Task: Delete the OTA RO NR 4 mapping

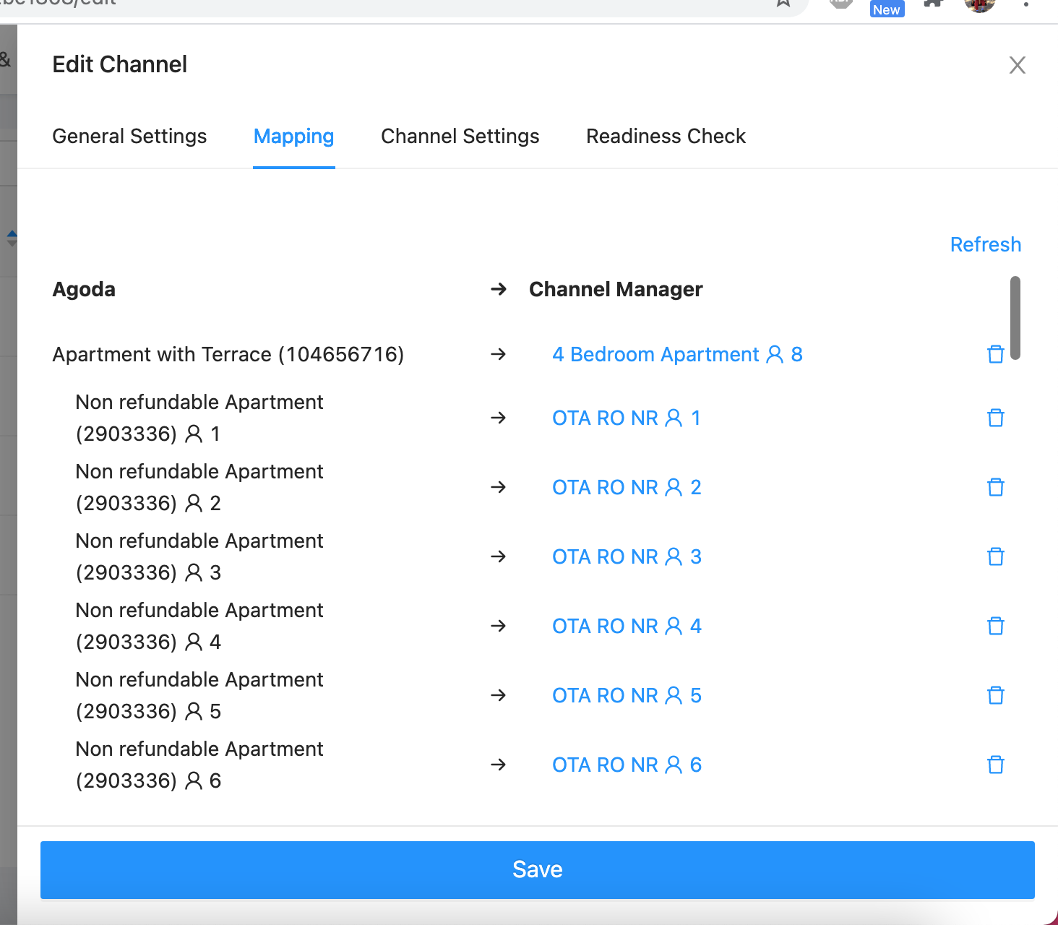Action: (996, 626)
